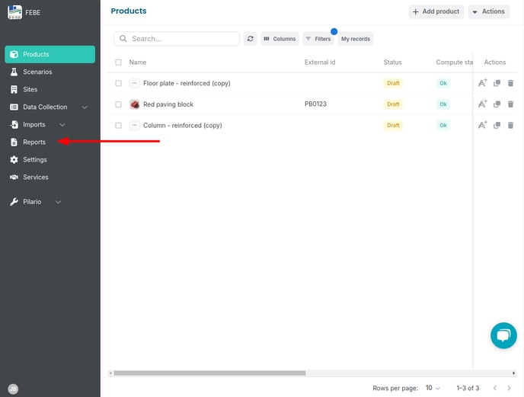Click the A+ icon for Column - reinforced row
The width and height of the screenshot is (524, 397).
coord(483,125)
